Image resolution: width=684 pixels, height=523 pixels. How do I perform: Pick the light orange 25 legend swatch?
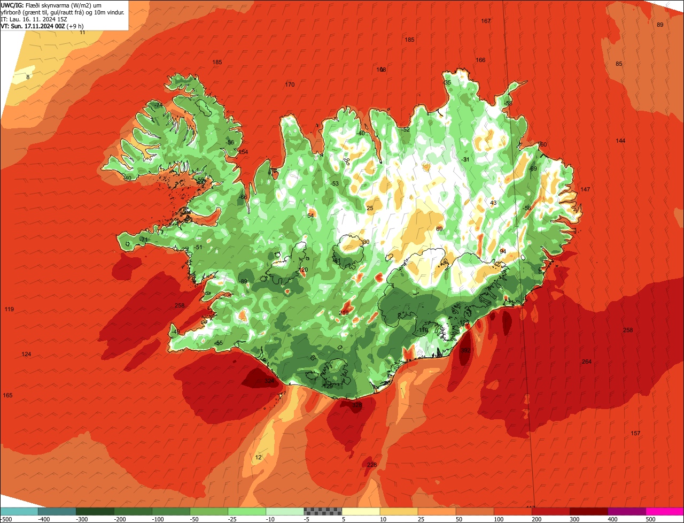437,511
